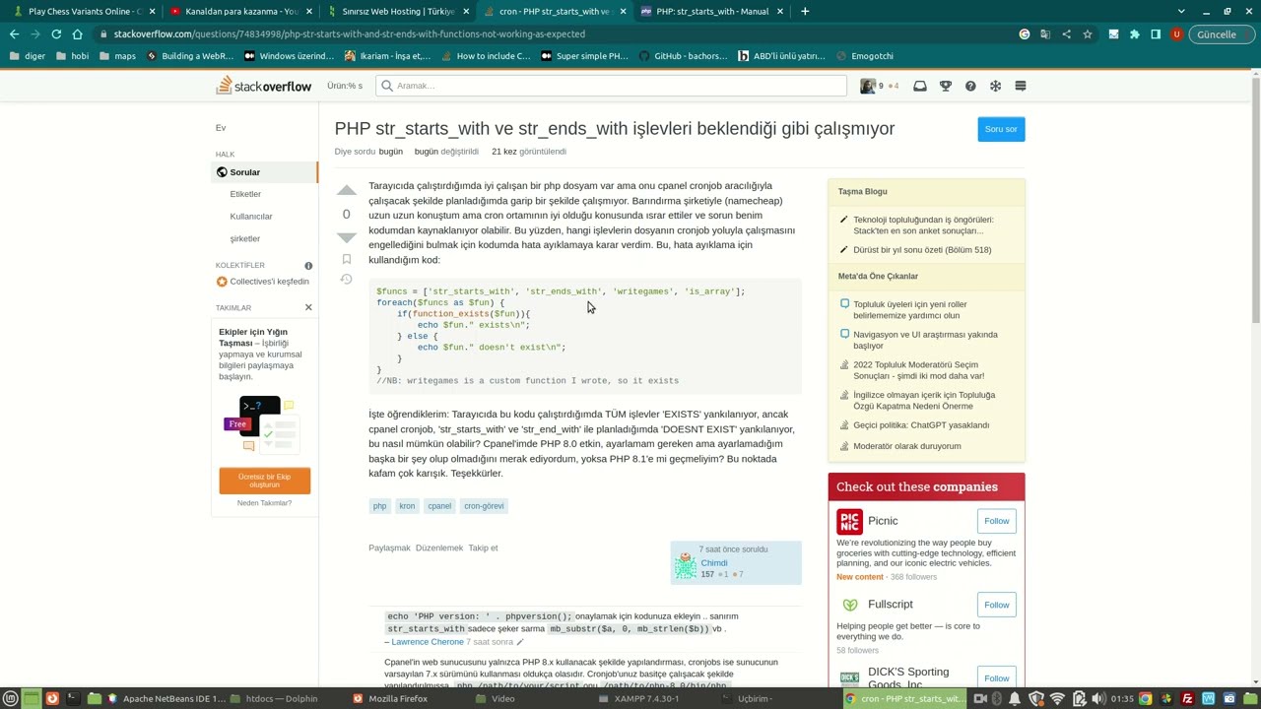Screen dimensions: 1261x709
Task: Click Collectives'i keşfedin link
Action: (269, 282)
